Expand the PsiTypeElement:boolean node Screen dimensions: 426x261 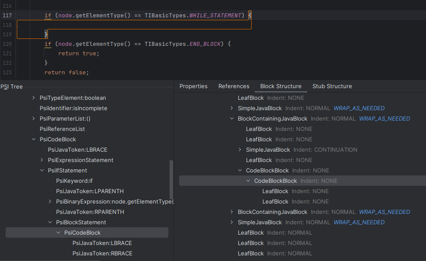[33, 98]
